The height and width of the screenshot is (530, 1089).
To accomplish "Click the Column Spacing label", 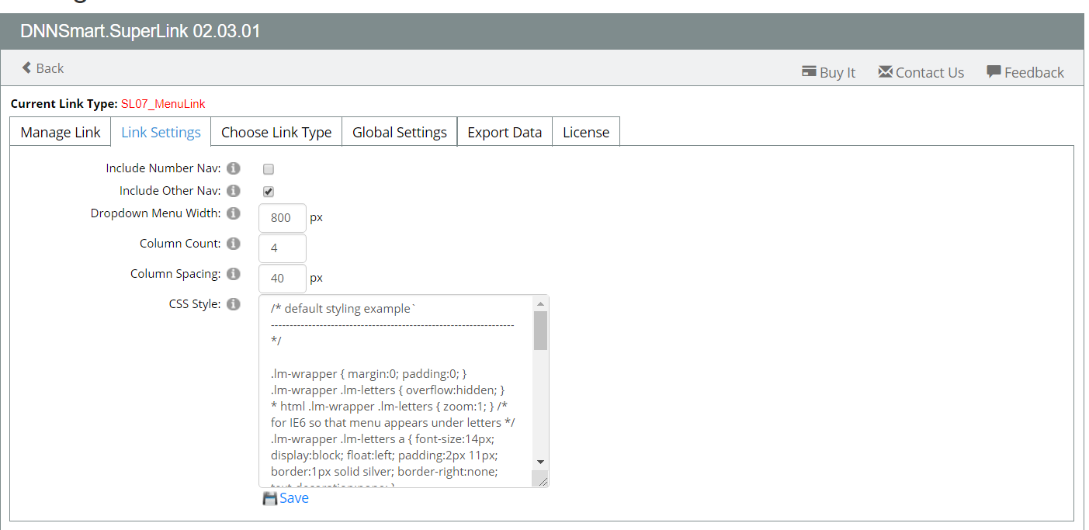I will pyautogui.click(x=175, y=273).
